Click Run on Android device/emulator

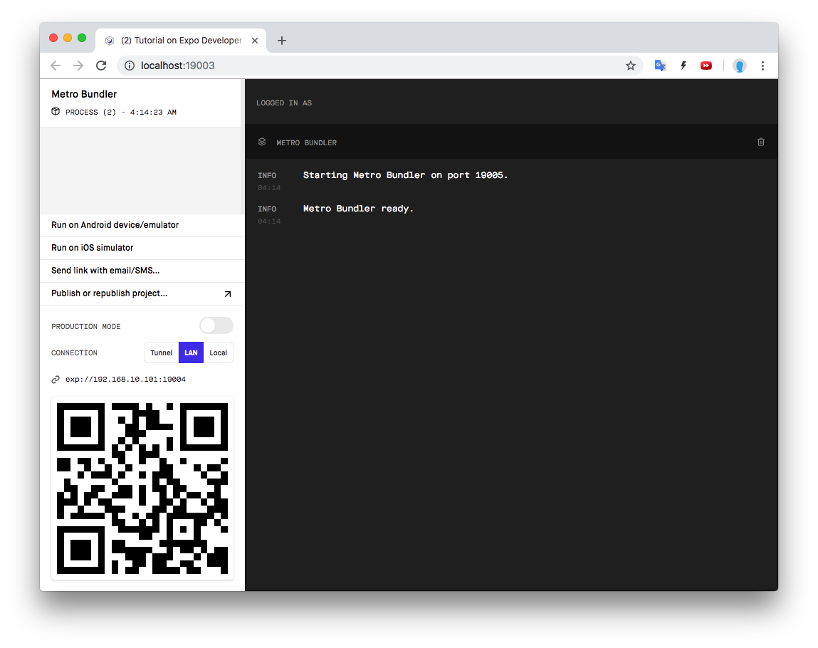click(x=115, y=225)
